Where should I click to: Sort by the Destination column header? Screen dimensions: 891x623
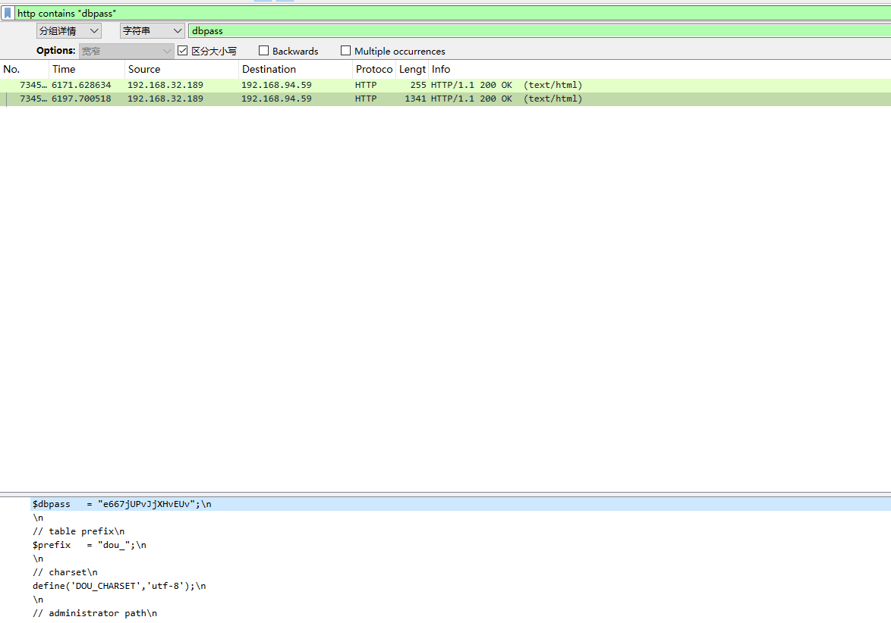tap(294, 69)
